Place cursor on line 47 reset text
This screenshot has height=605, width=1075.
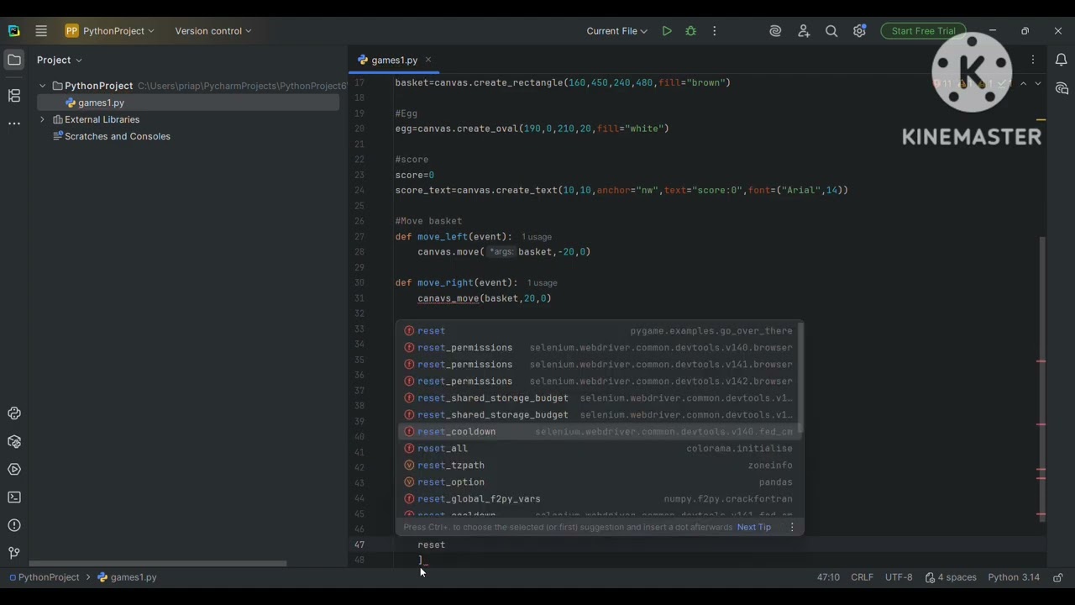click(431, 544)
